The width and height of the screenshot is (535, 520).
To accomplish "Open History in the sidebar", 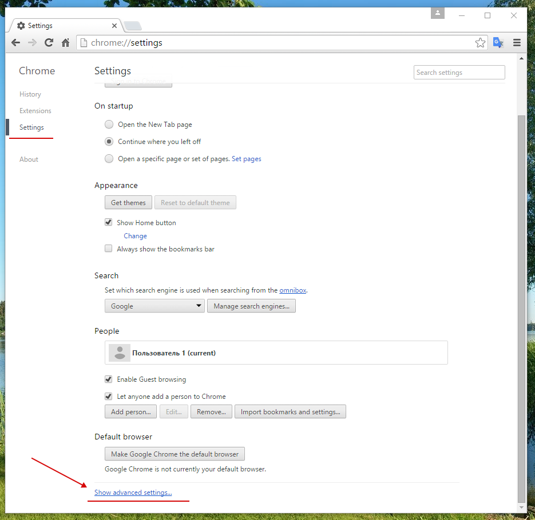I will [x=30, y=94].
